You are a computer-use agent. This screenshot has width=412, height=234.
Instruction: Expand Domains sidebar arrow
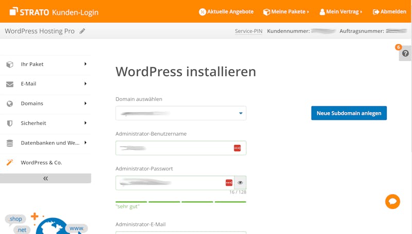(x=85, y=103)
